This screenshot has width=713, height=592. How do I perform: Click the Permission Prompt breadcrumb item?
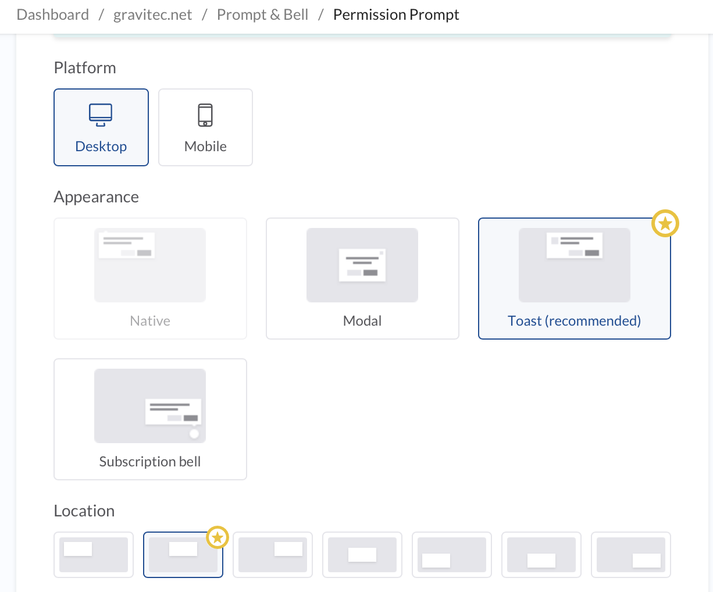[396, 15]
